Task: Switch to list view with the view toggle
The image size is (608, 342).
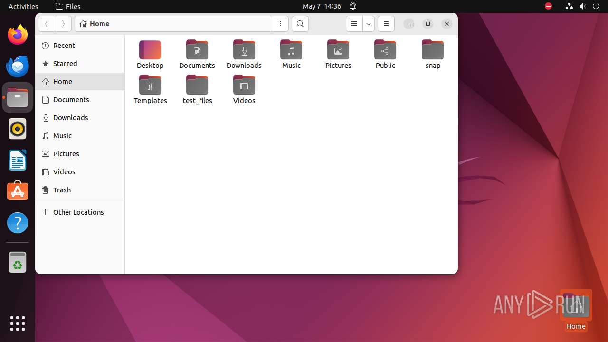Action: (x=354, y=24)
